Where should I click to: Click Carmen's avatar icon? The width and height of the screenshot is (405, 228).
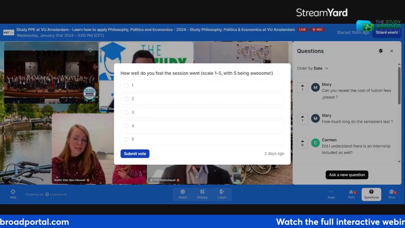(315, 143)
